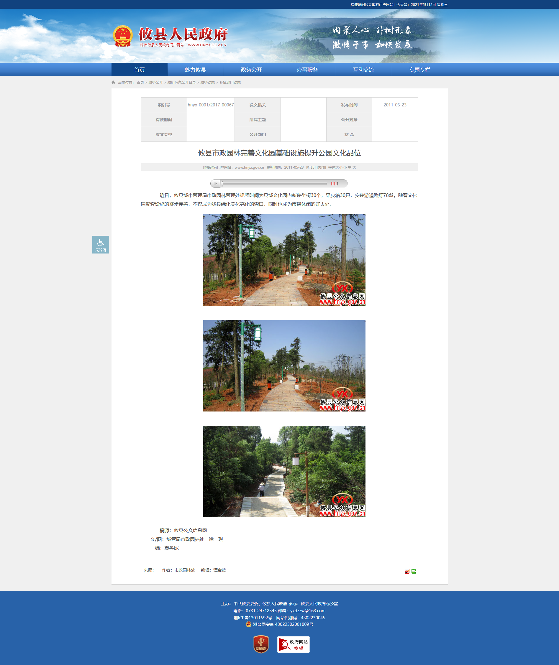Click the [打印] print link
The image size is (559, 665).
tap(311, 167)
